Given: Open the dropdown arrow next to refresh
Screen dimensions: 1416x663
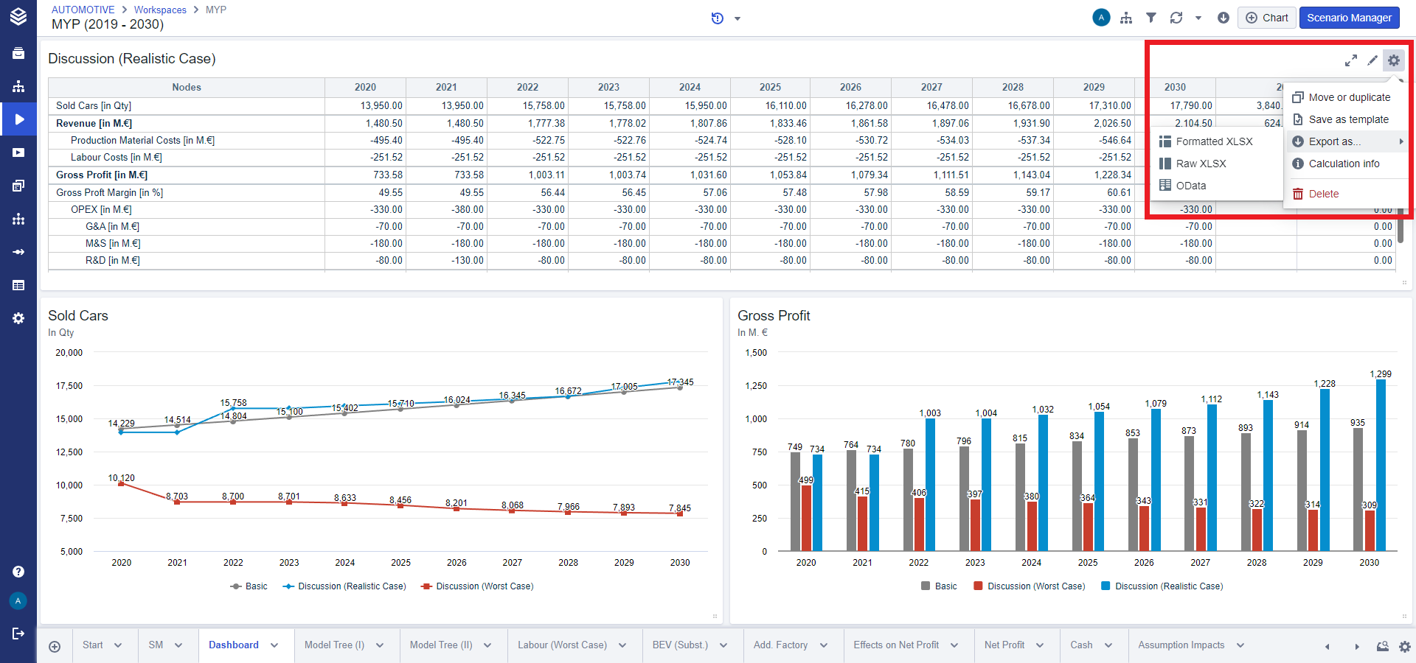Looking at the screenshot, I should point(1198,18).
